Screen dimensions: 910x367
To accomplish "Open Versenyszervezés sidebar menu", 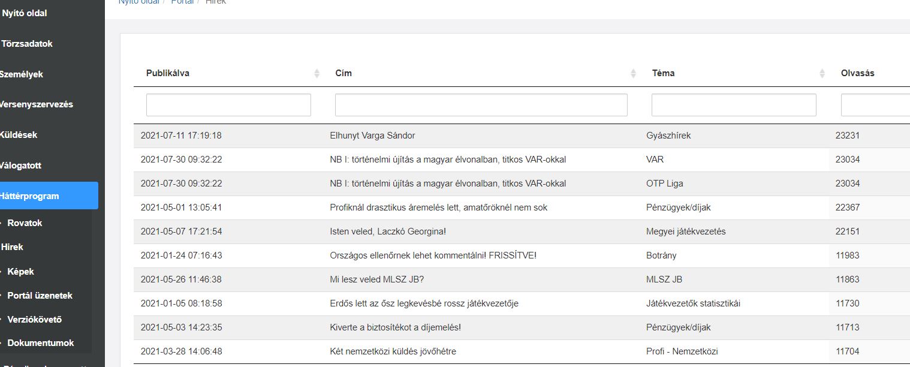I will [x=37, y=104].
